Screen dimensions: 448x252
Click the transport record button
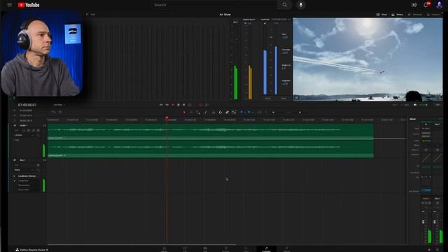point(184,105)
